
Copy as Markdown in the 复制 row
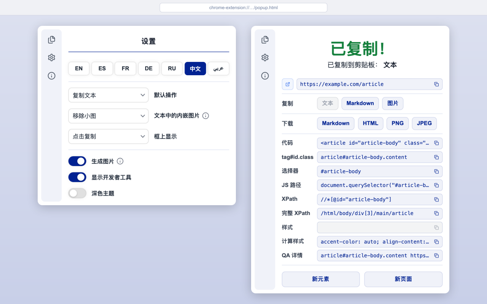point(360,103)
